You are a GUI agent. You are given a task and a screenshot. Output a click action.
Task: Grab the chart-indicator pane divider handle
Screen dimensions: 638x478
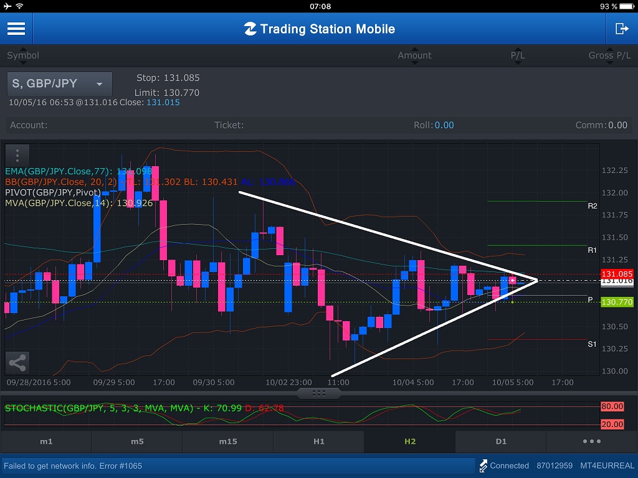coord(319,393)
